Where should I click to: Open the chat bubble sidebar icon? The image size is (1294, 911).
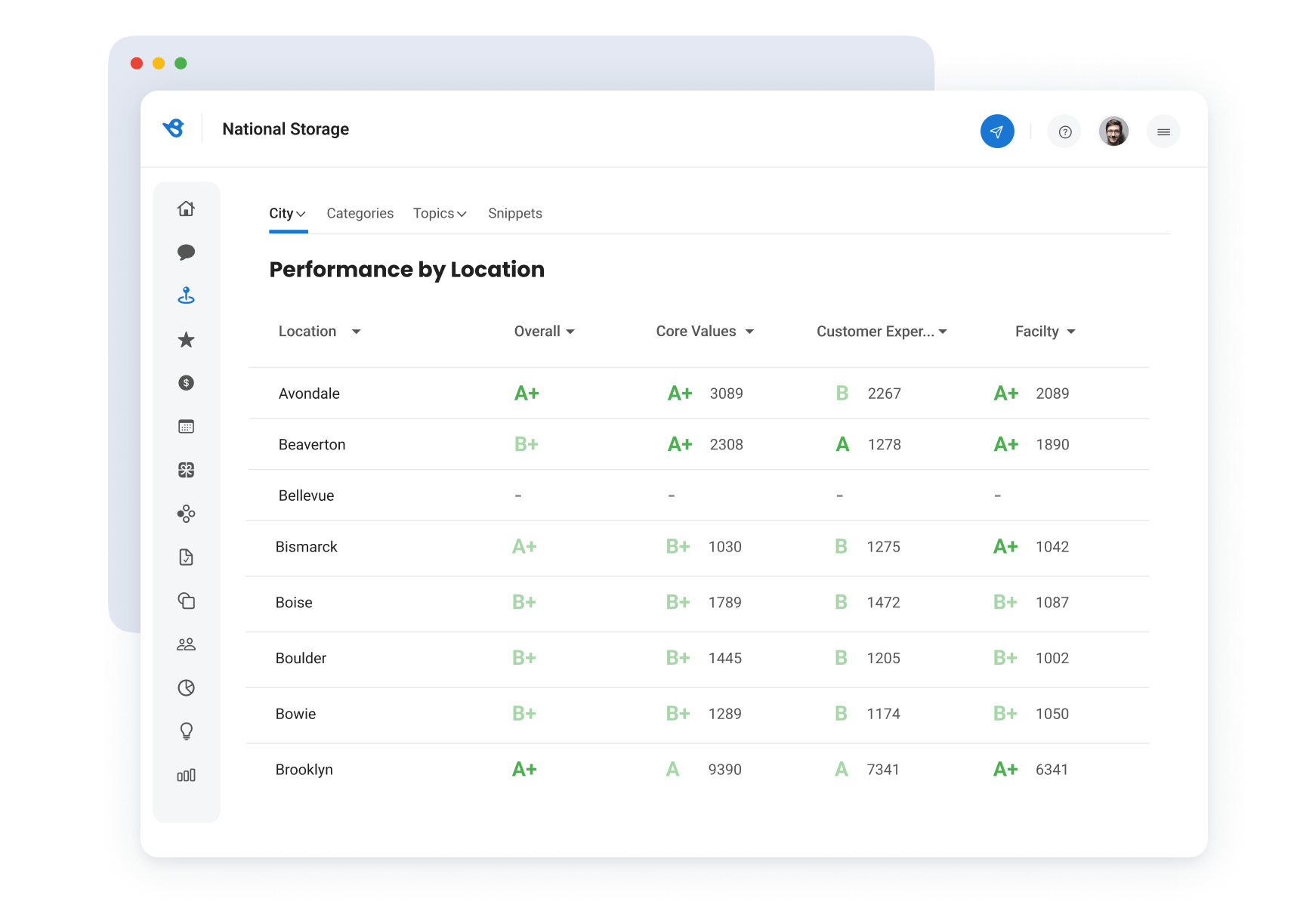coord(186,252)
